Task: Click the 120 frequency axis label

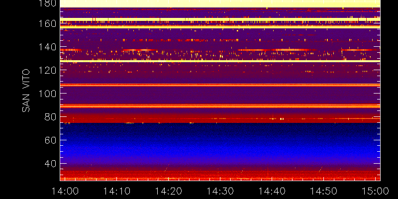Action: [47, 70]
